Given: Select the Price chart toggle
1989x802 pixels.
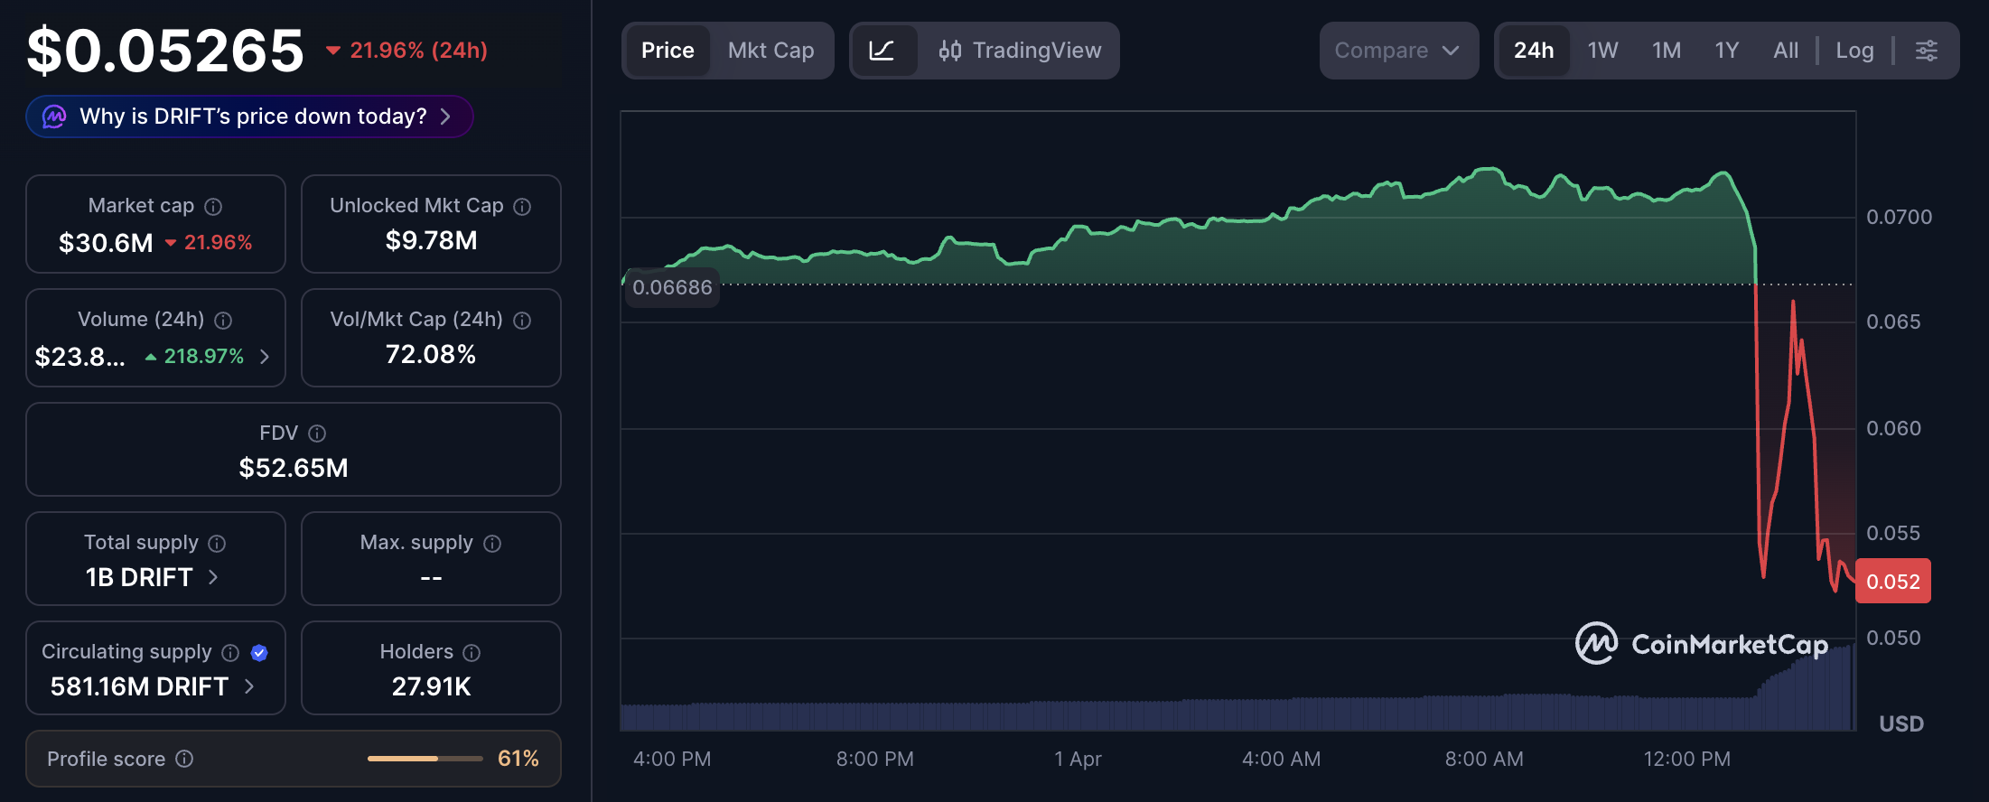Looking at the screenshot, I should 668,51.
